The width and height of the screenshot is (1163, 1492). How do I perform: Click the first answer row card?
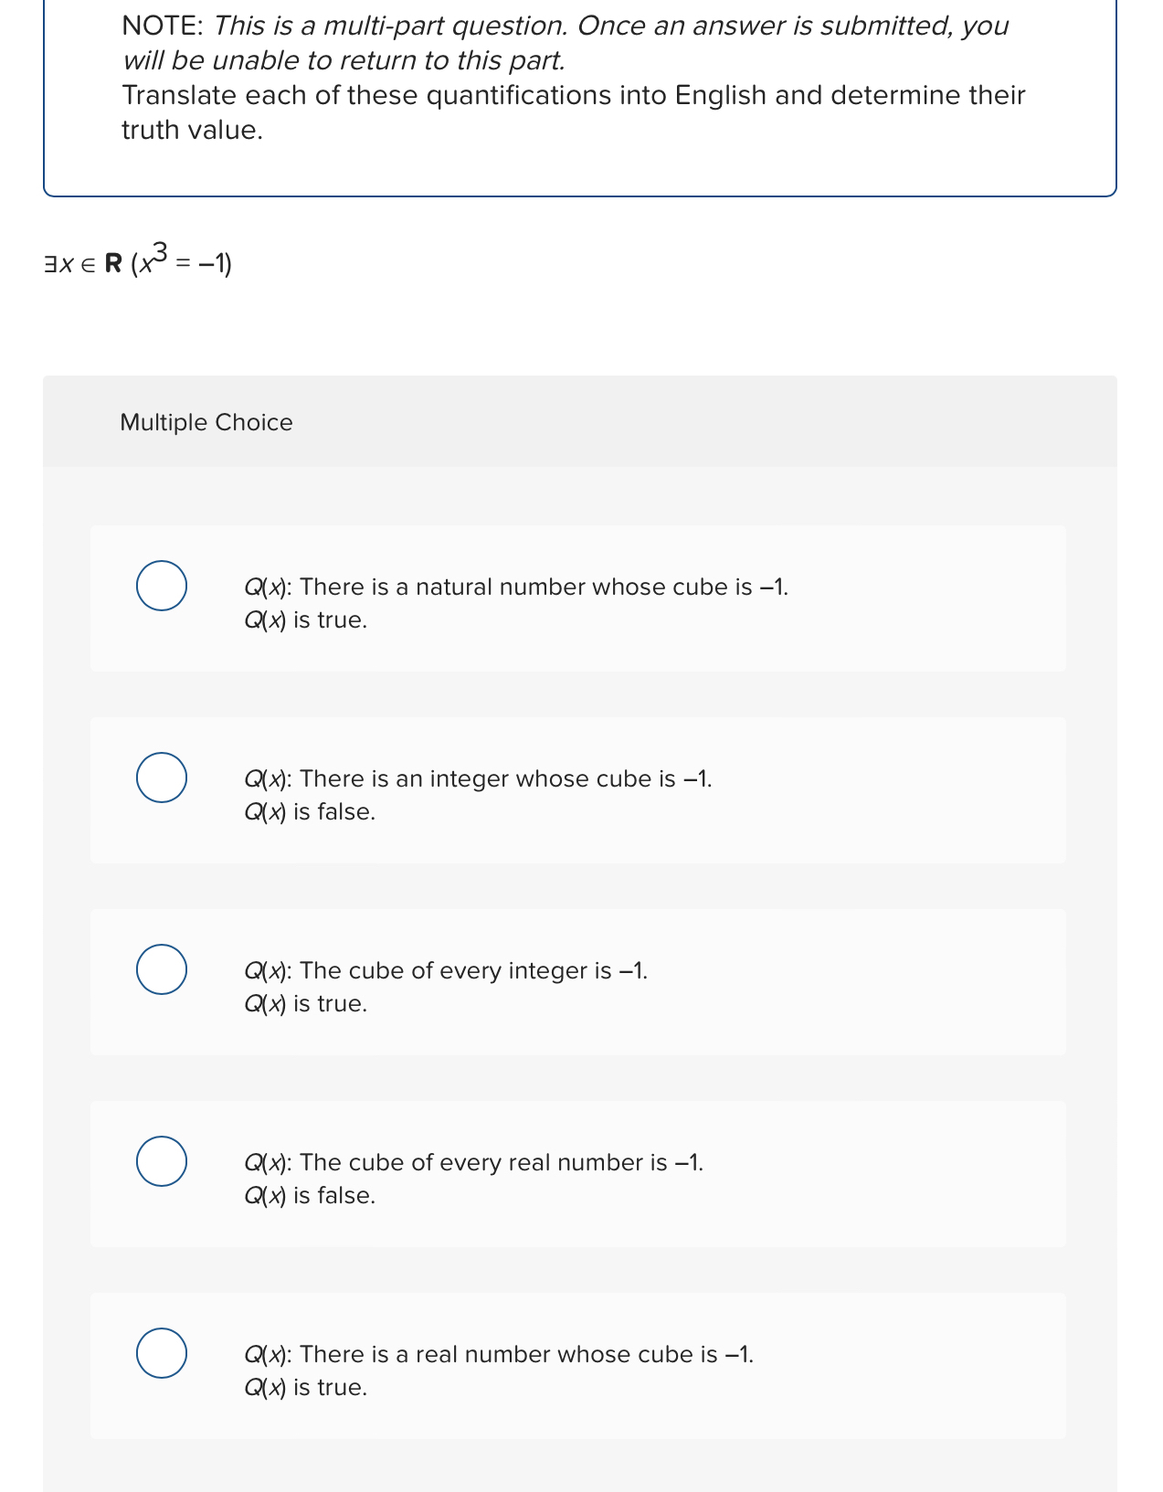click(x=579, y=598)
